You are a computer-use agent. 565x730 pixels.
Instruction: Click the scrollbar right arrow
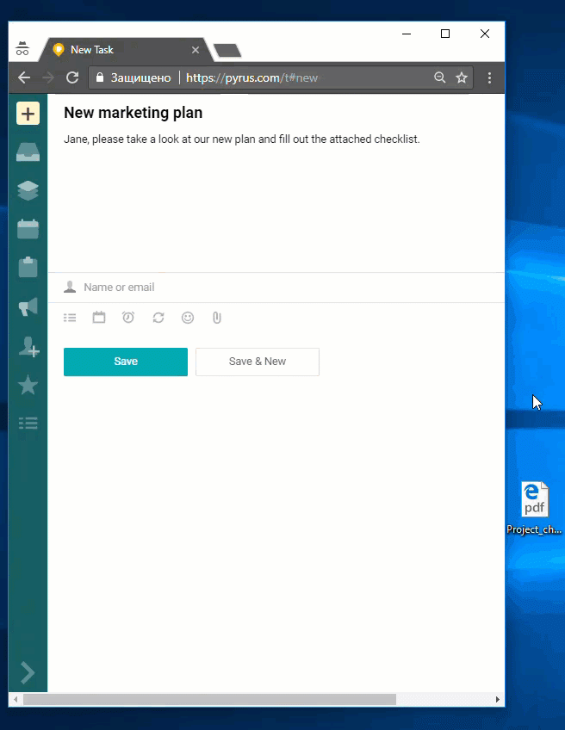pos(498,699)
